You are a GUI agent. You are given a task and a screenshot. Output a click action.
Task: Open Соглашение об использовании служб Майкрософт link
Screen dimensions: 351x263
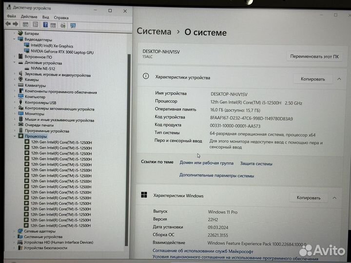(x=203, y=251)
